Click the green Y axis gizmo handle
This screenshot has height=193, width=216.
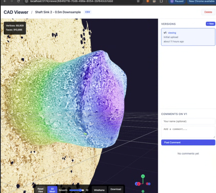[143, 176]
